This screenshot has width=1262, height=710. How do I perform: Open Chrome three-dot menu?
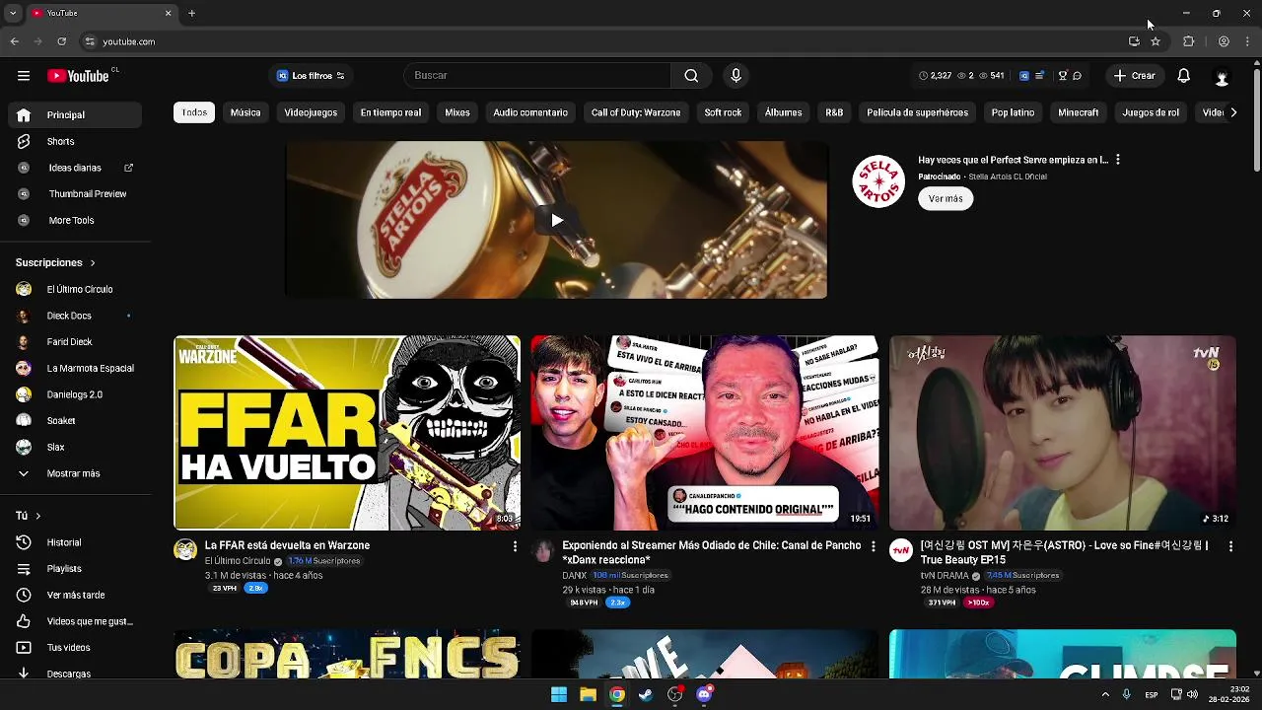pos(1248,41)
